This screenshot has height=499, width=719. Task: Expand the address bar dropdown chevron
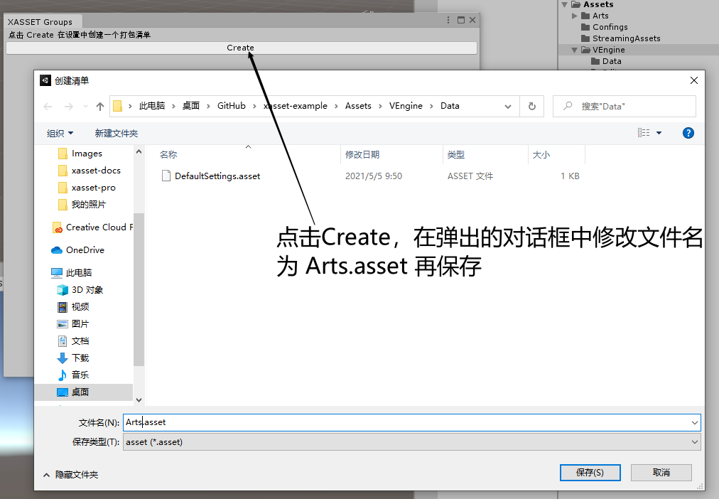508,105
